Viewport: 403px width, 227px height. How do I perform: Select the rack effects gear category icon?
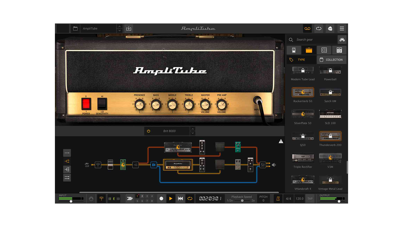pos(339,50)
